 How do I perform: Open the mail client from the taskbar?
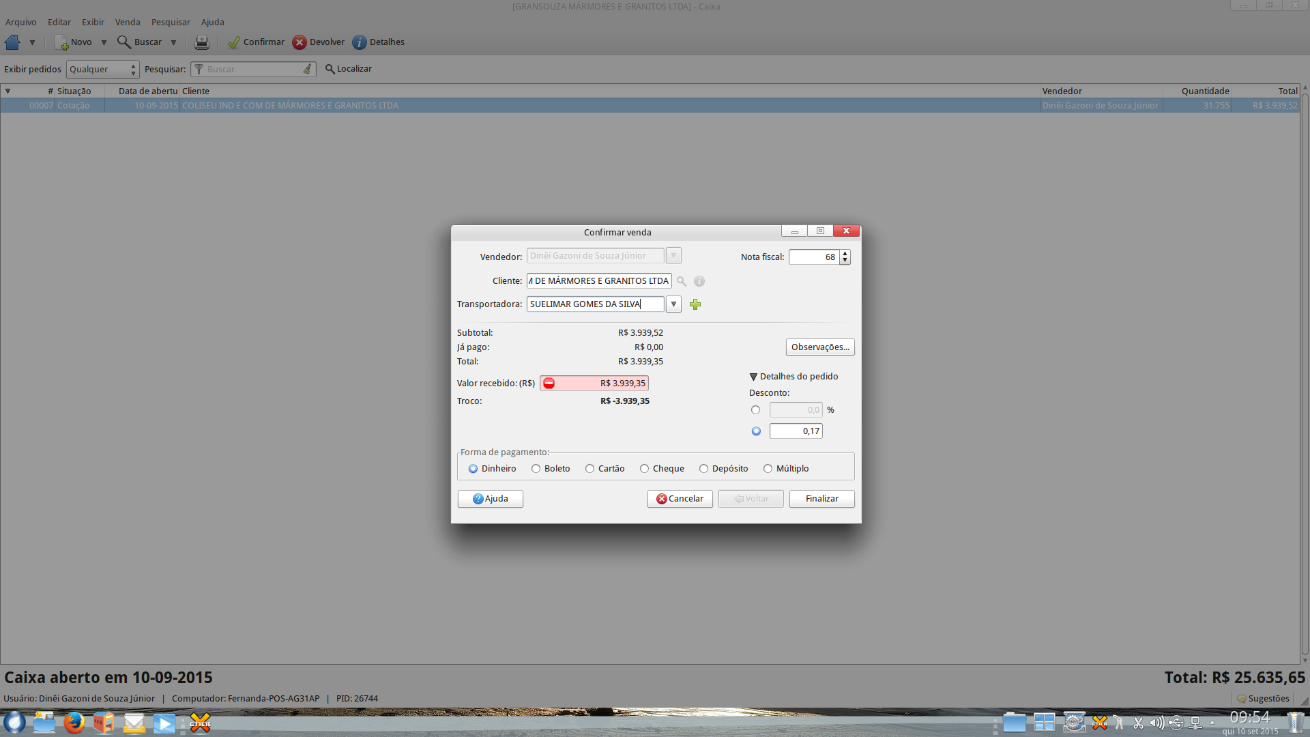[x=134, y=723]
